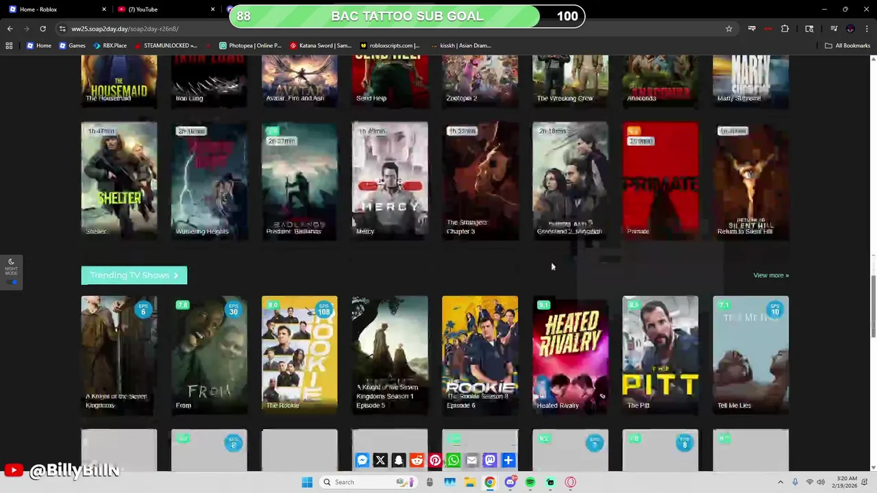Open kisskh Asian Drama bookmark

[461, 46]
